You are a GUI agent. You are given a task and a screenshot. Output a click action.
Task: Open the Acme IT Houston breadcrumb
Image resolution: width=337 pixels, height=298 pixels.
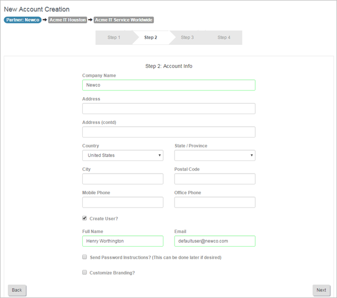(x=68, y=20)
